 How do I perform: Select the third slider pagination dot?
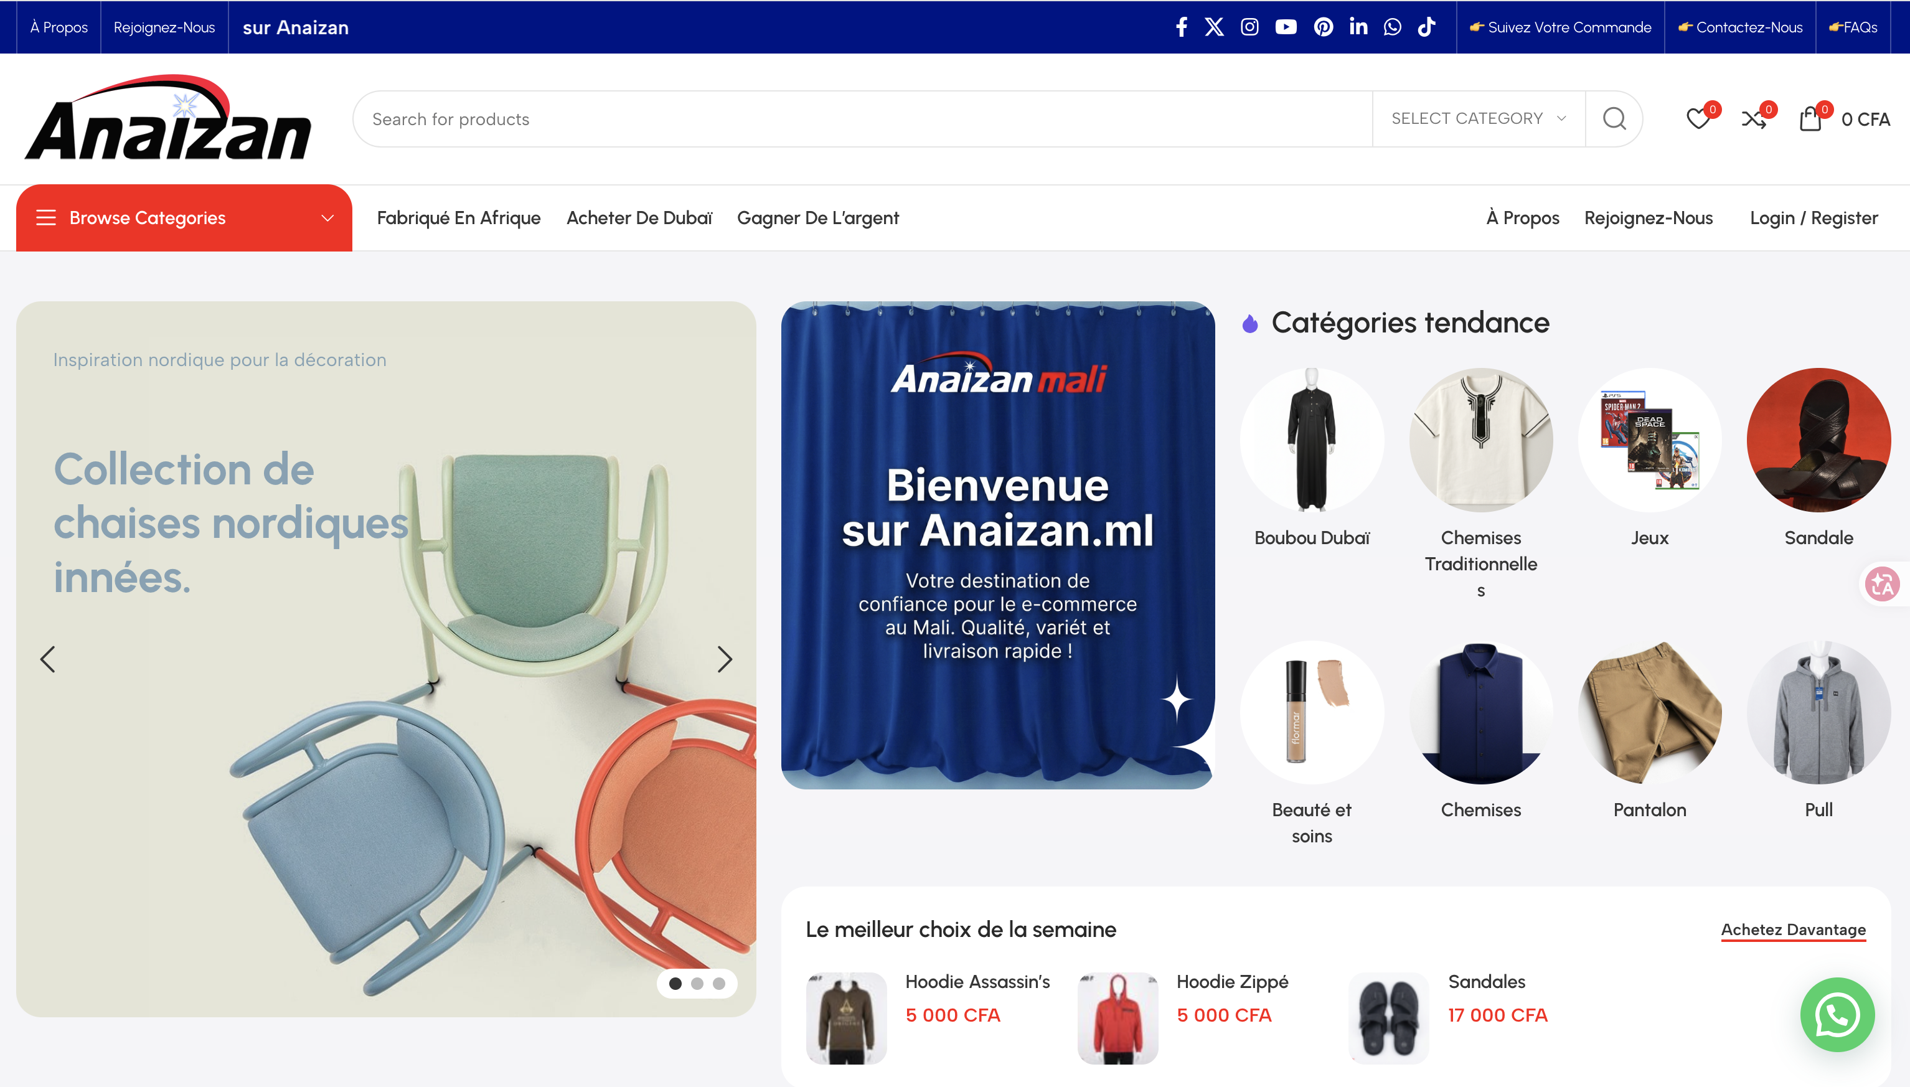[x=719, y=983]
